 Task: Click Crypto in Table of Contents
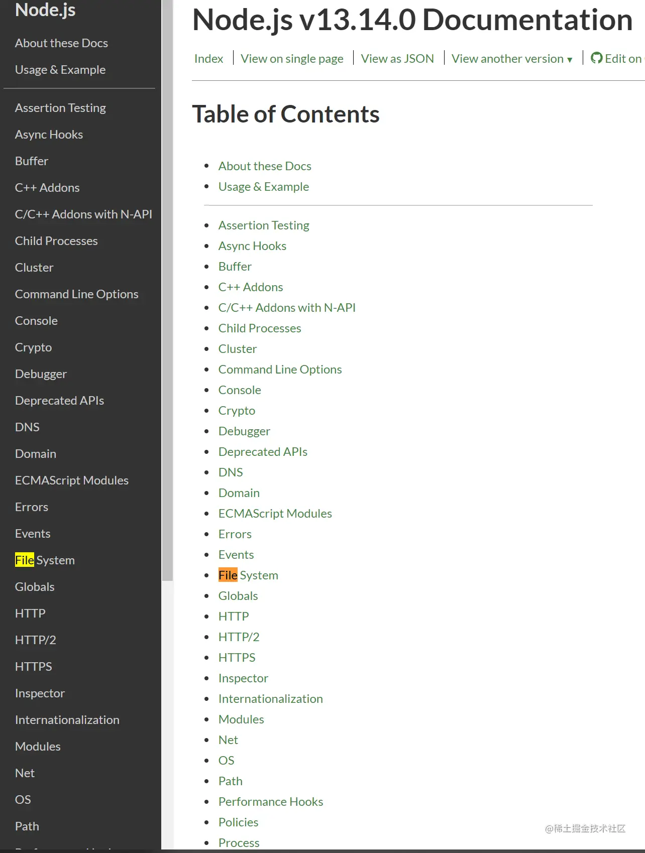pyautogui.click(x=237, y=411)
